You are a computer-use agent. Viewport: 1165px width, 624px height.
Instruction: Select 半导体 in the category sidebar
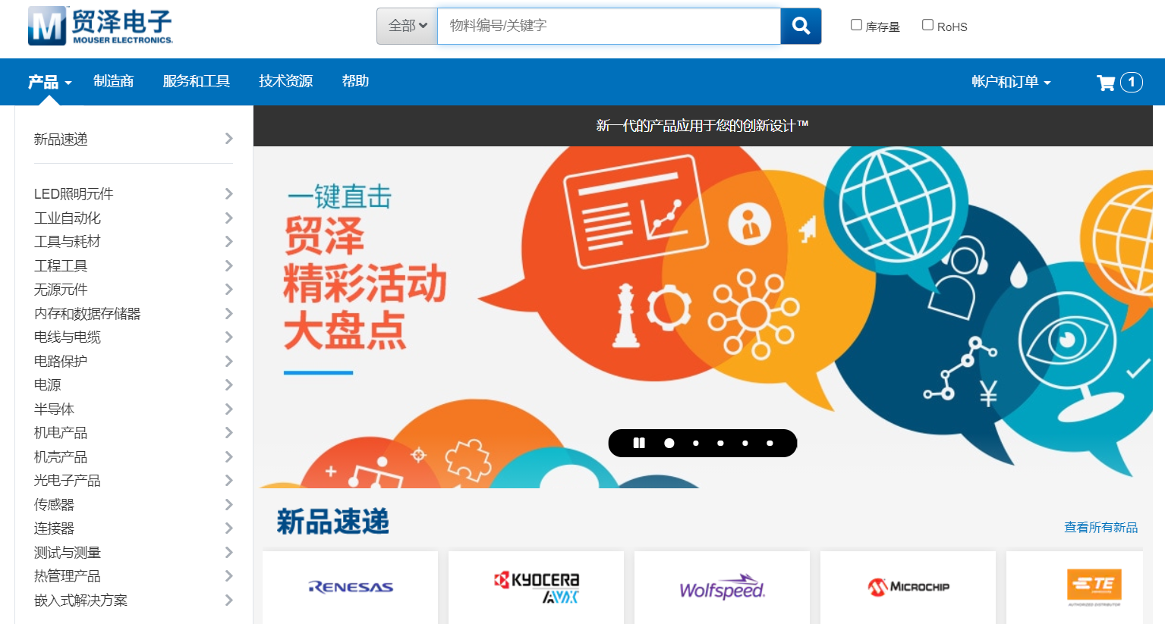55,409
